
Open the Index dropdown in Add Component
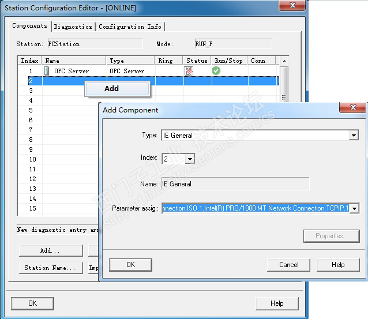tap(190, 159)
